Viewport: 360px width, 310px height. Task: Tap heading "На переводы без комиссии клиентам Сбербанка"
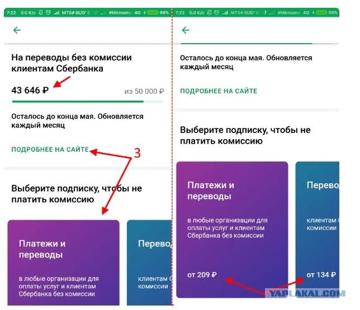tap(72, 63)
